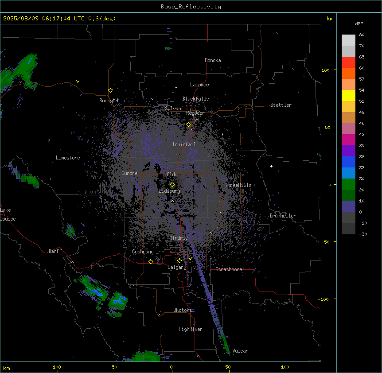
Task: Click the Lake Louise label
Action: click(x=8, y=214)
